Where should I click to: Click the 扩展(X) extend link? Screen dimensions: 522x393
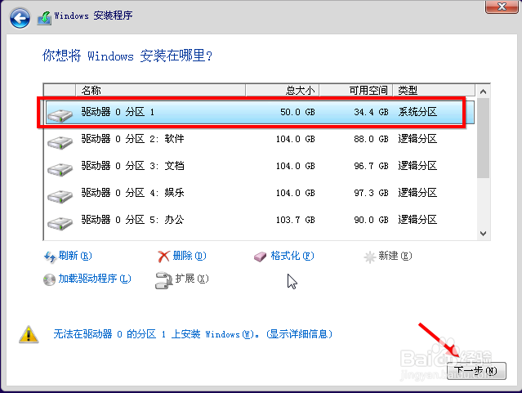(192, 279)
